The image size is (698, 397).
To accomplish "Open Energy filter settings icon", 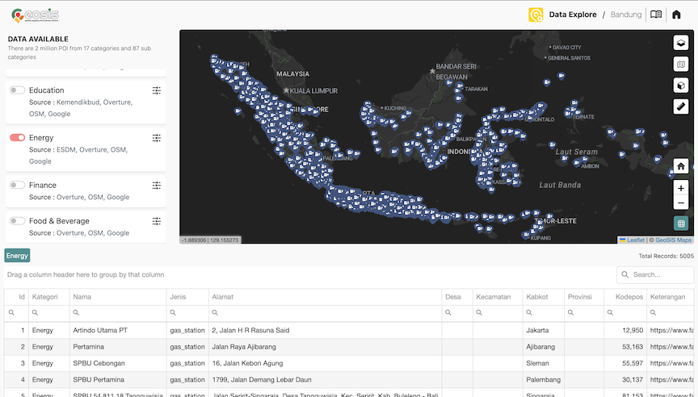I will (156, 138).
